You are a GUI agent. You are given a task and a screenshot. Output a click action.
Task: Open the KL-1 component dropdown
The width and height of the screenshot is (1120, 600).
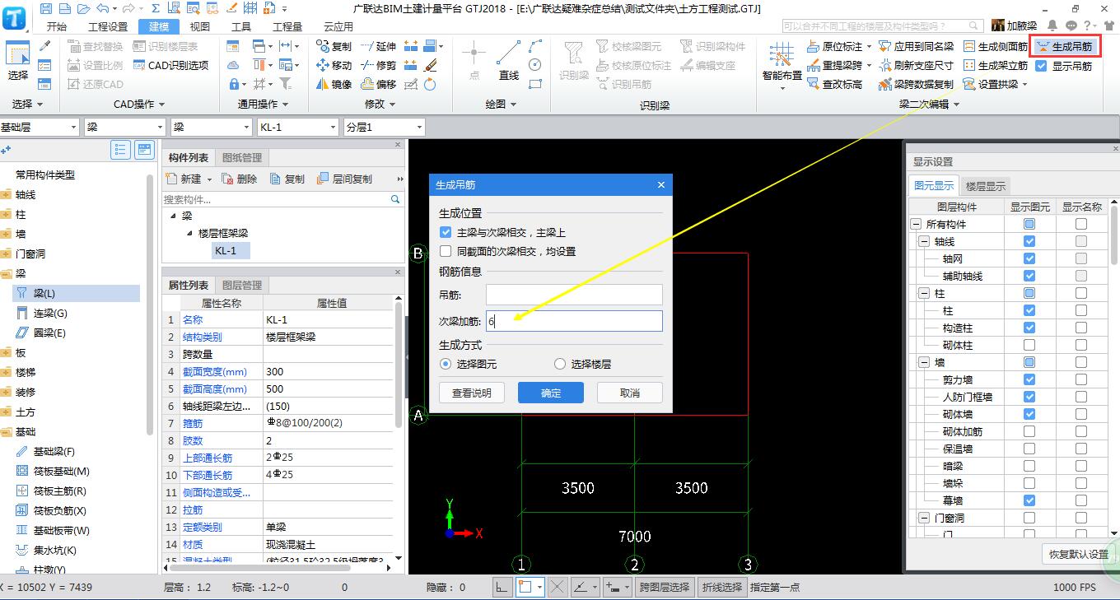pos(333,128)
